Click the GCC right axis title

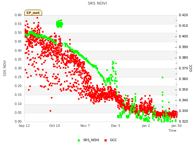pyautogui.click(x=191, y=68)
